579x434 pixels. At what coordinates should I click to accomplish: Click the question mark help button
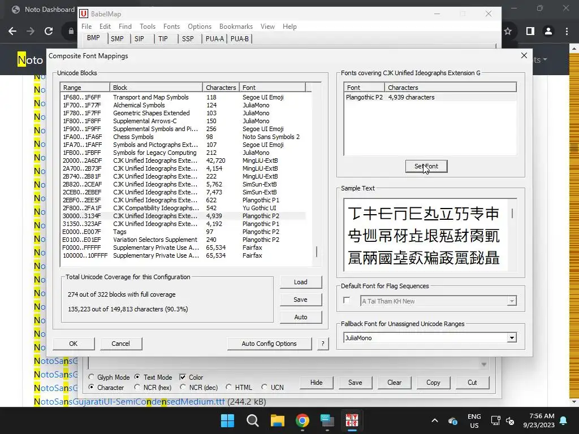point(323,344)
